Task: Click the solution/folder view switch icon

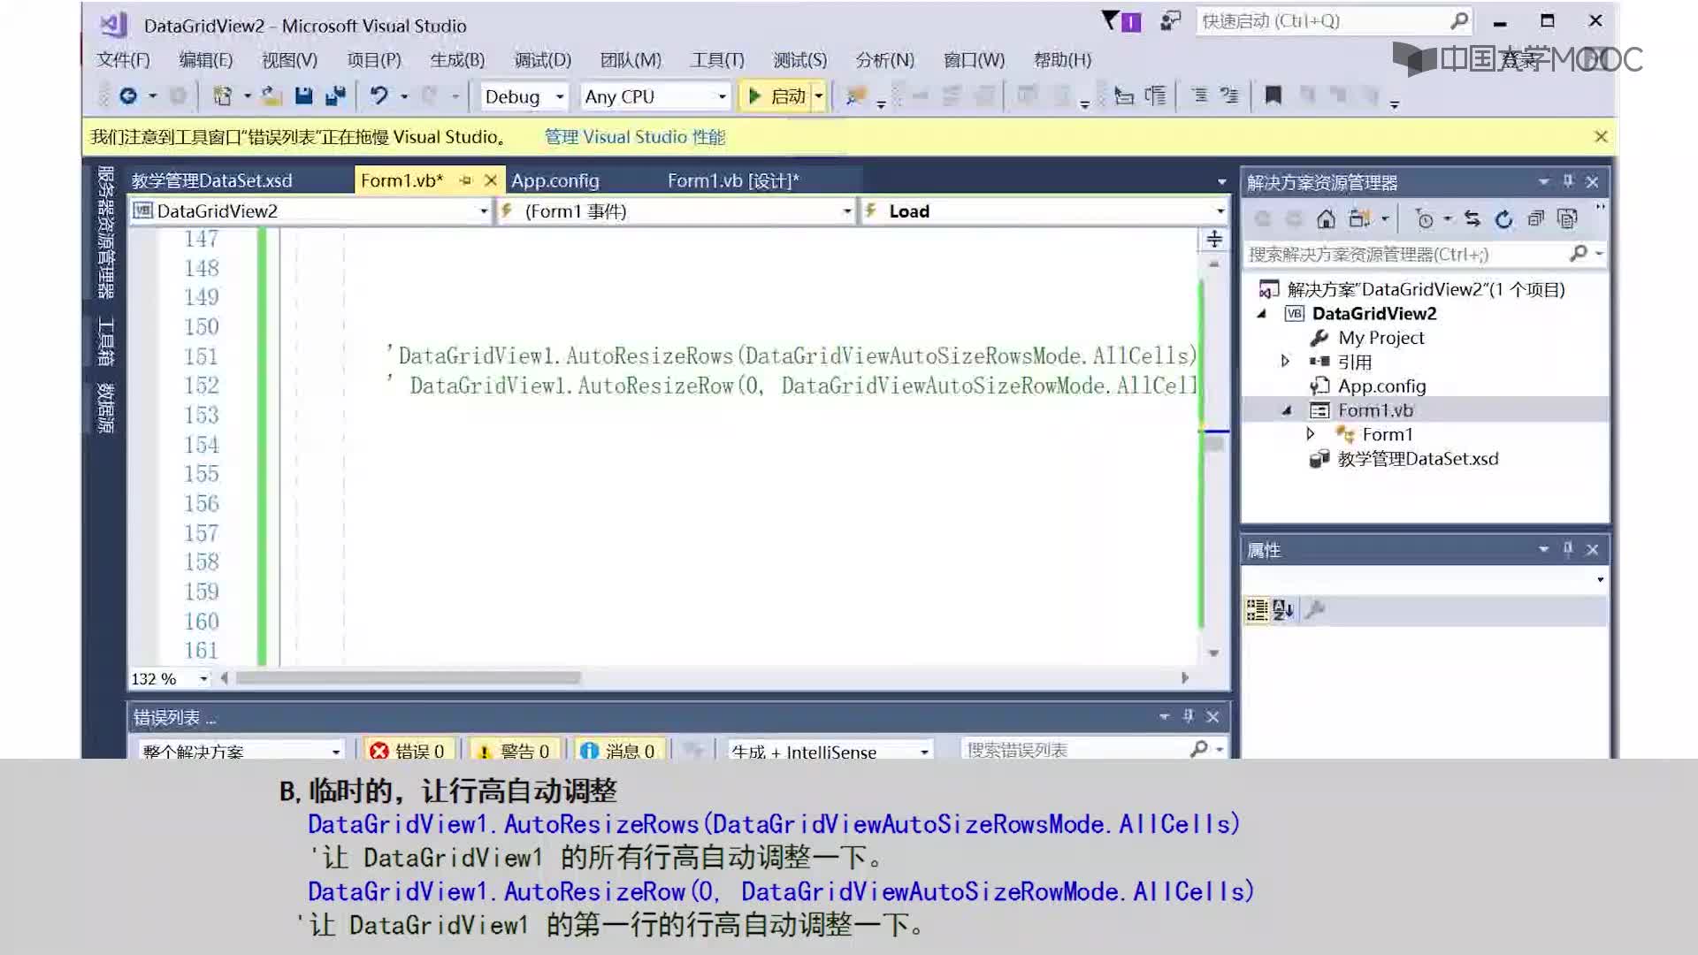Action: 1358,218
